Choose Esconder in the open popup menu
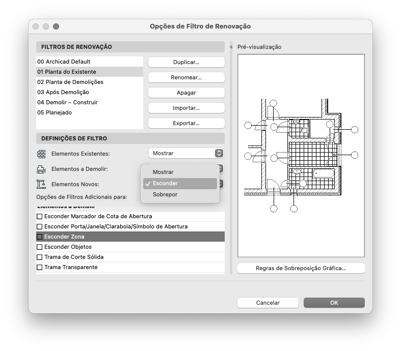This screenshot has height=351, width=401. tap(180, 183)
